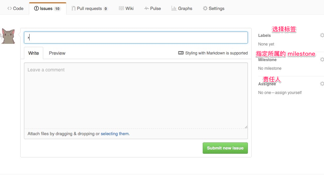Screen dimensions: 324x175
Task: Select the Write tab
Action: click(x=34, y=53)
